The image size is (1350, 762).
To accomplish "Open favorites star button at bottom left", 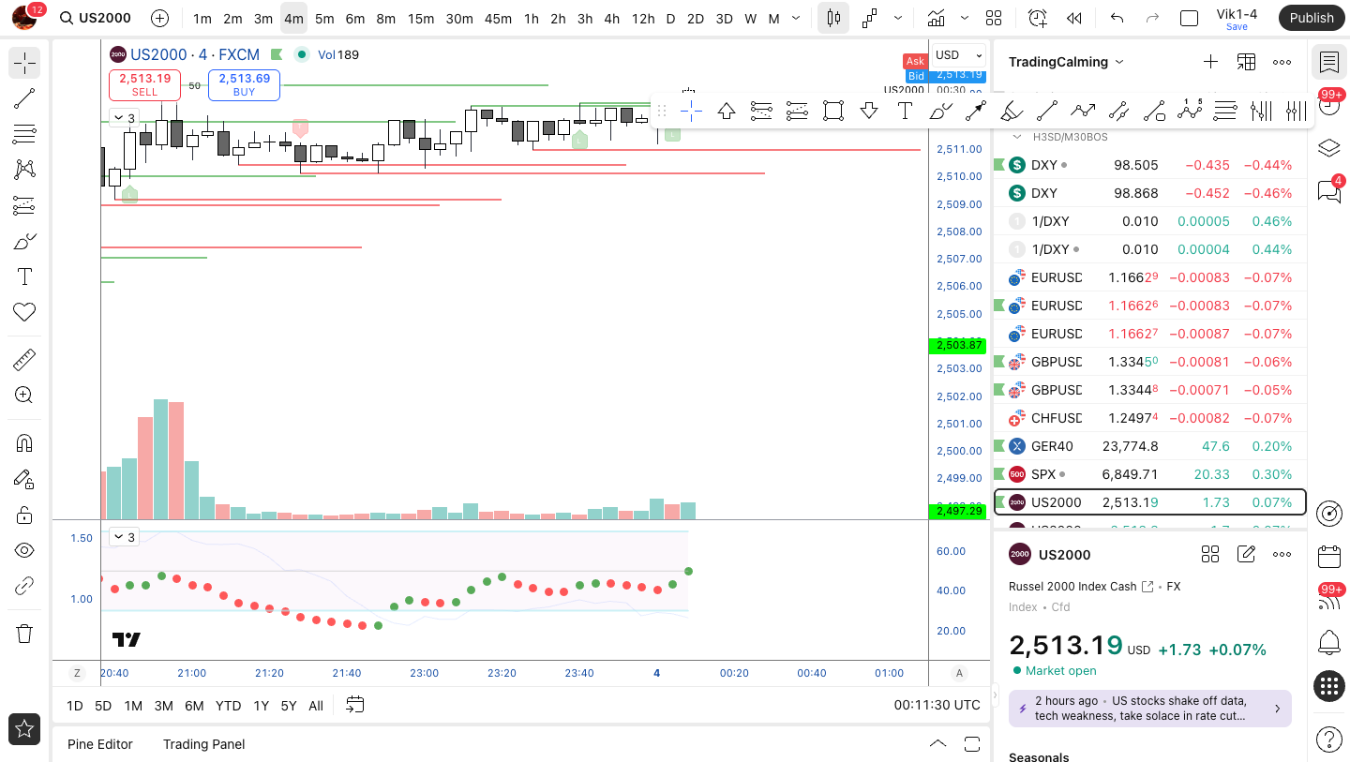I will tap(24, 728).
